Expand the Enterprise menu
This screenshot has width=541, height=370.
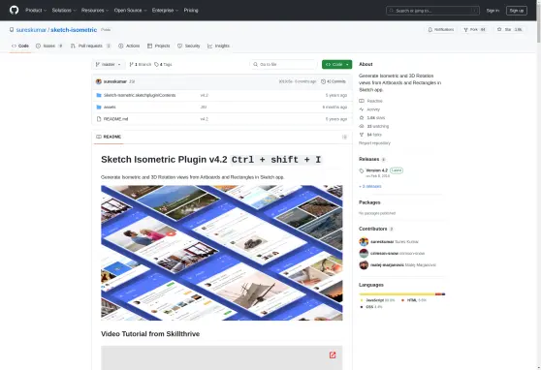pyautogui.click(x=165, y=11)
